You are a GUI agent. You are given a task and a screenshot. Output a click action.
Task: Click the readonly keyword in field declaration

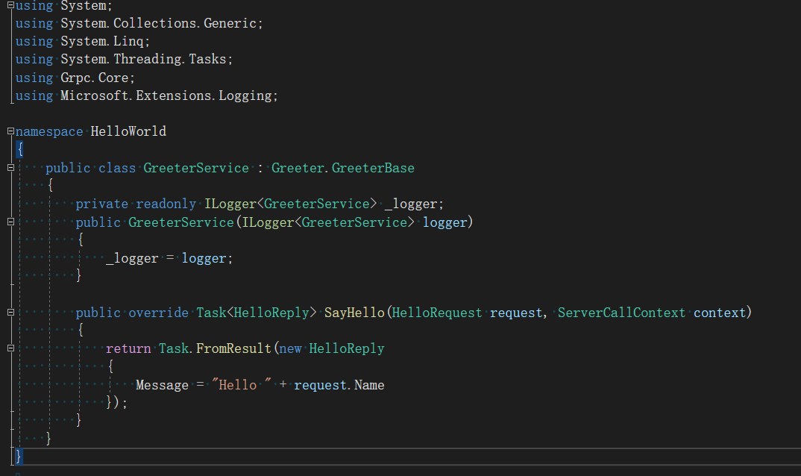coord(166,204)
